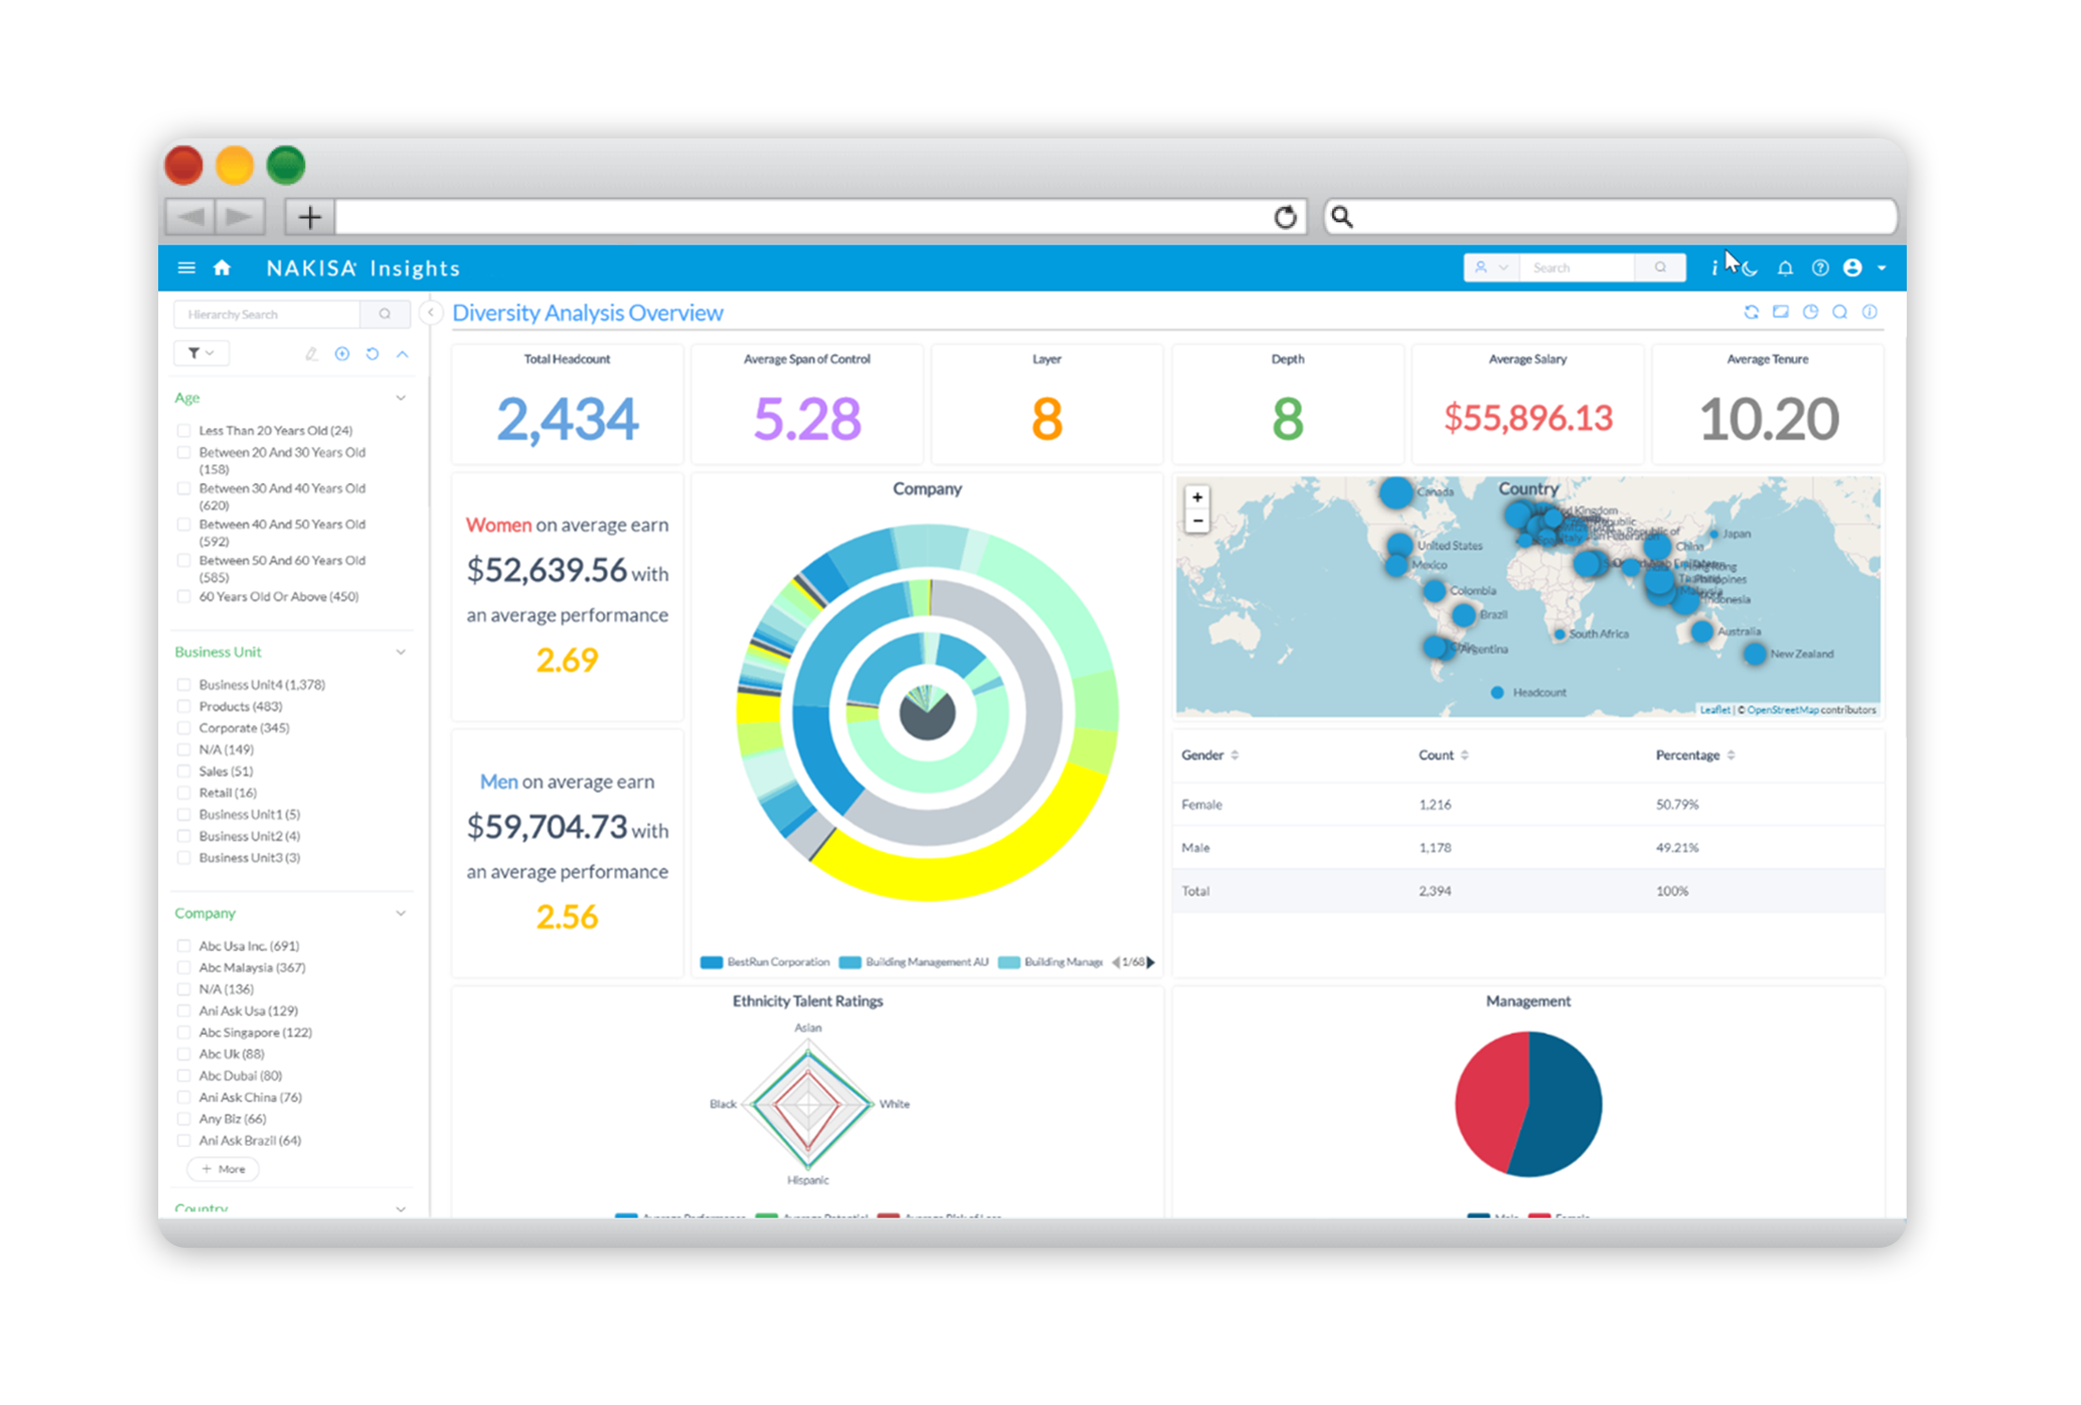The width and height of the screenshot is (2081, 1405).
Task: Go to the Home page icon
Action: 222,268
